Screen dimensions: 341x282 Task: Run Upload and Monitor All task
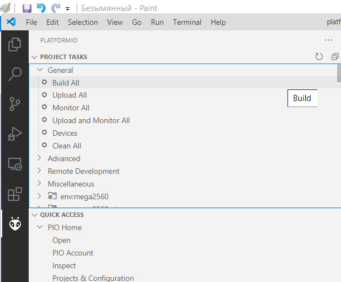(x=91, y=120)
